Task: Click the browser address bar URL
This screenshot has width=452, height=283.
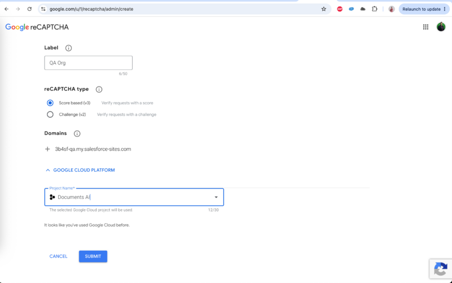Action: (x=92, y=9)
